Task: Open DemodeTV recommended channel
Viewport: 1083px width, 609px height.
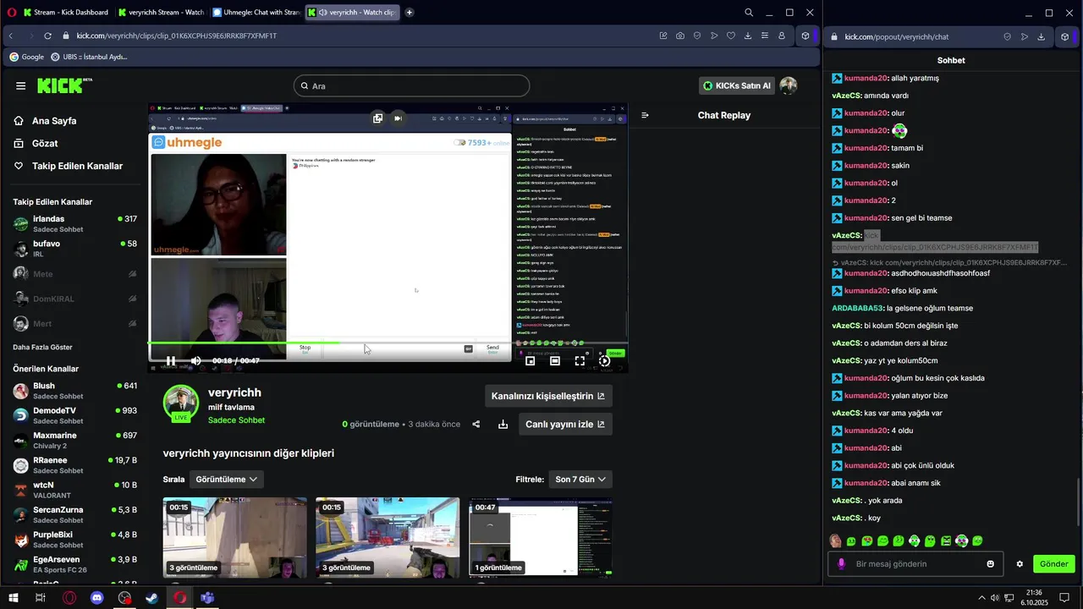Action: [74, 415]
